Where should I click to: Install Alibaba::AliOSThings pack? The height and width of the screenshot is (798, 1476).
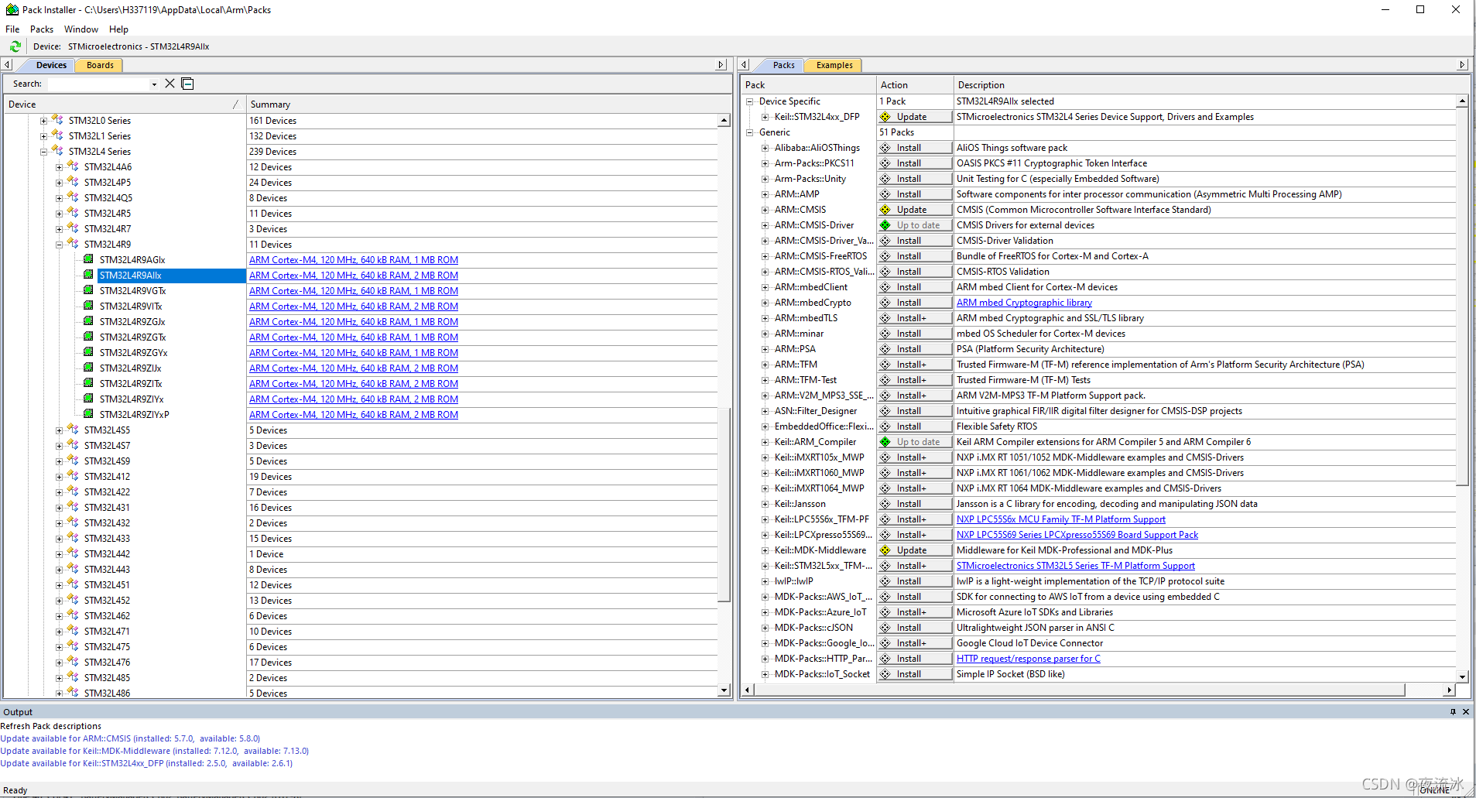914,148
